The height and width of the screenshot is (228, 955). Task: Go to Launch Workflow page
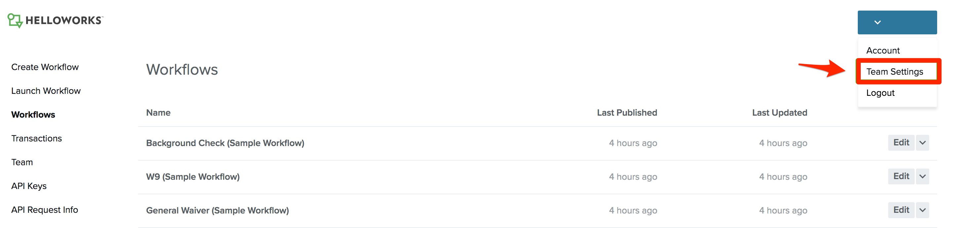tap(46, 91)
